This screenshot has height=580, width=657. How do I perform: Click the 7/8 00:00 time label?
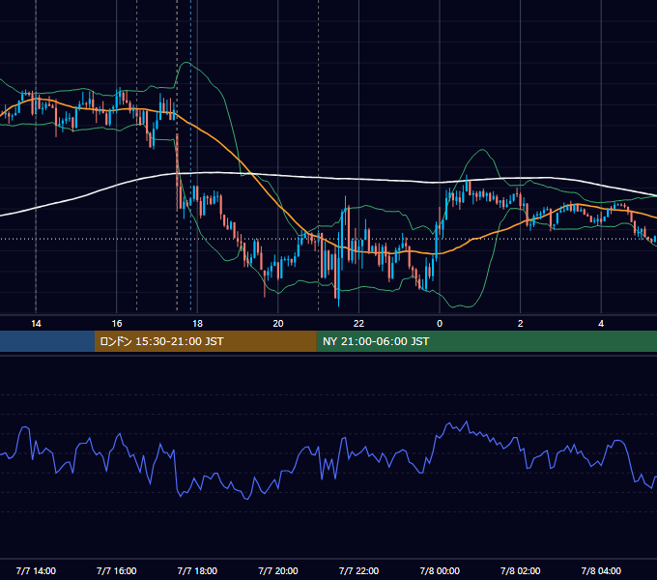440,571
